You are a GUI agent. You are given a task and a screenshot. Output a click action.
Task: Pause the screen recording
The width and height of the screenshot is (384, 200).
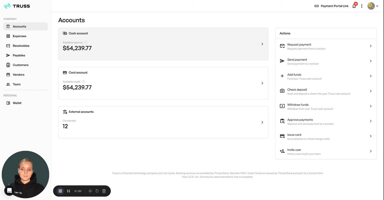[x=69, y=191]
